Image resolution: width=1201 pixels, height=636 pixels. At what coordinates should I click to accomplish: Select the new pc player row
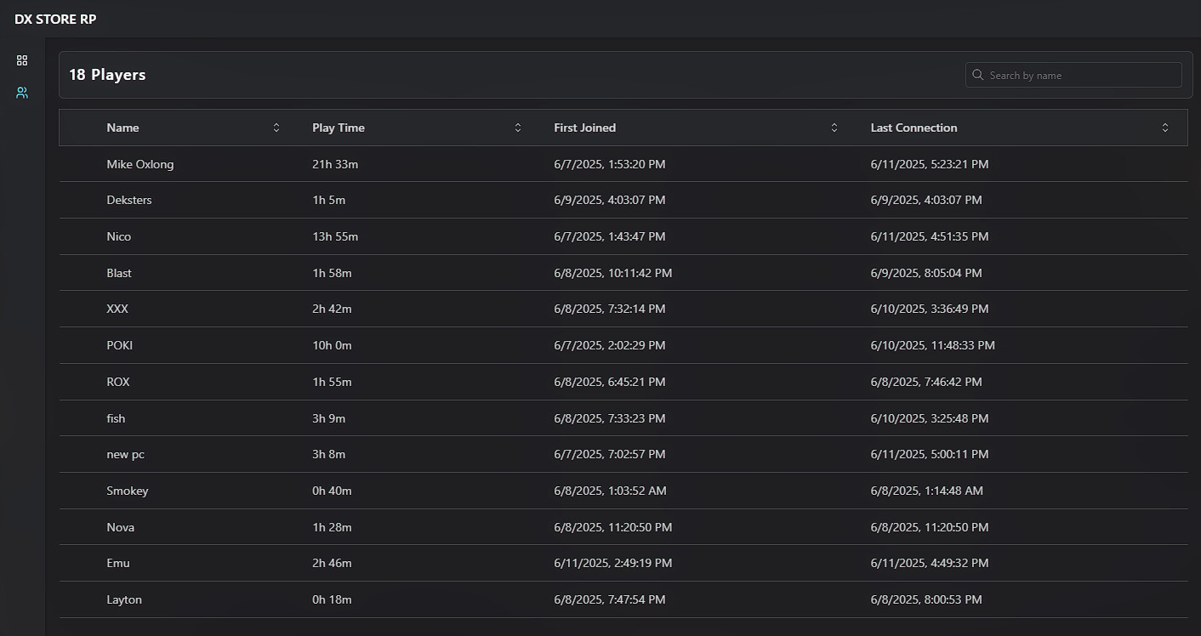[x=126, y=454]
